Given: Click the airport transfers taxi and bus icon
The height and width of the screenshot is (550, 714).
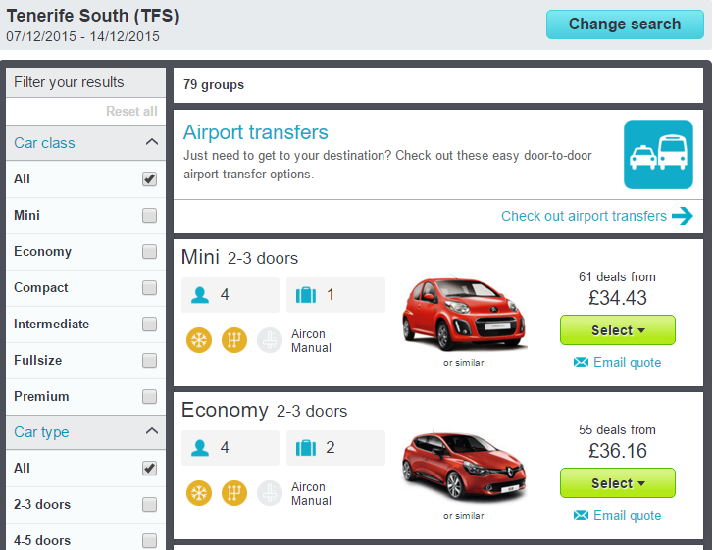Looking at the screenshot, I should (x=658, y=154).
